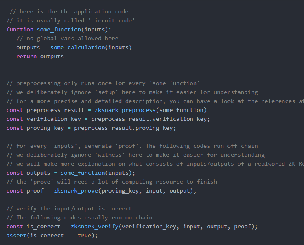The image size is (304, 245).
Task: Click the 'true' literal in the assert
Action: click(x=85, y=236)
